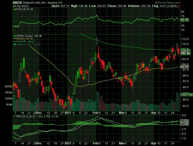Click the 90.0 price axis label
Viewport: 193px width, 146px height.
186,87
